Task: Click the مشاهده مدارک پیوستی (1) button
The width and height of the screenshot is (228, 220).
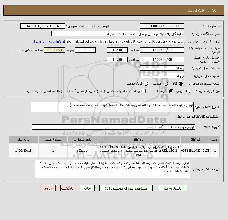Action: click(x=126, y=188)
